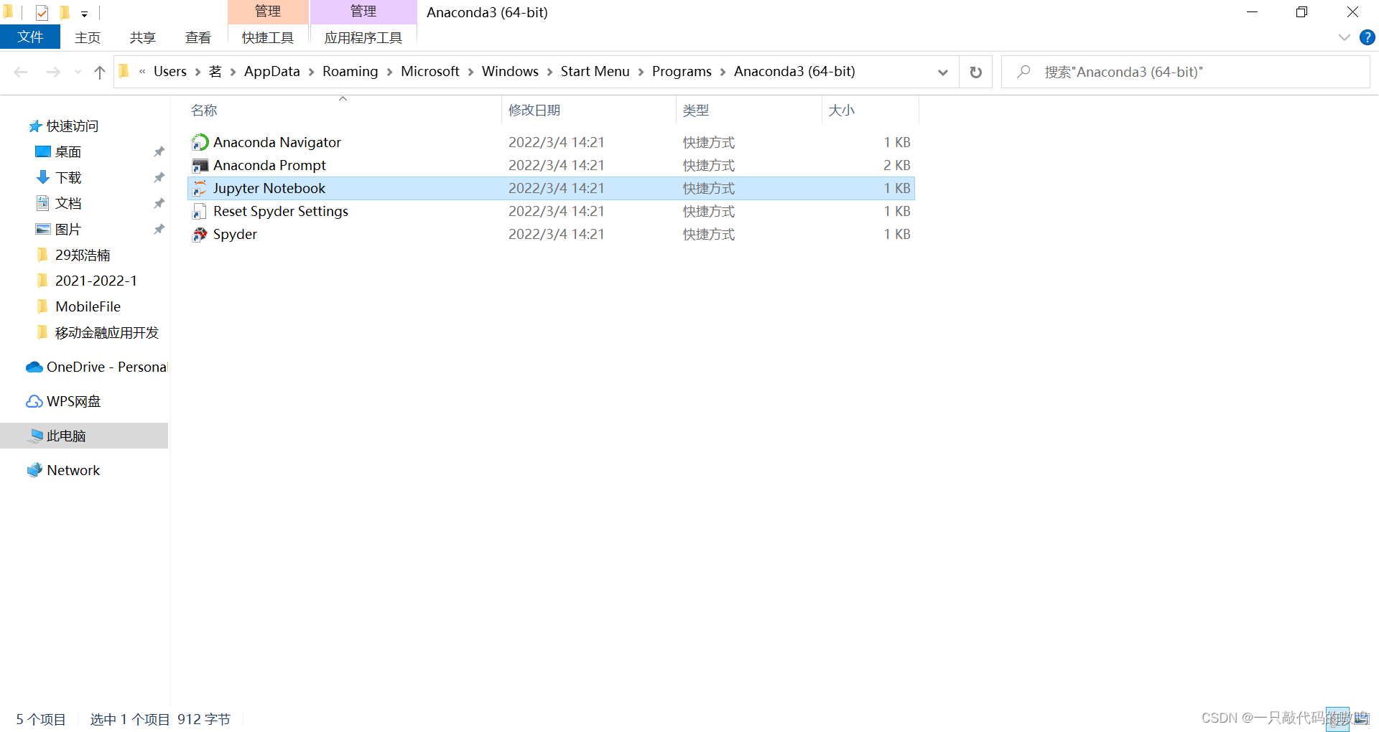Navigate to Users in the breadcrumb
The height and width of the screenshot is (732, 1379).
click(x=170, y=71)
